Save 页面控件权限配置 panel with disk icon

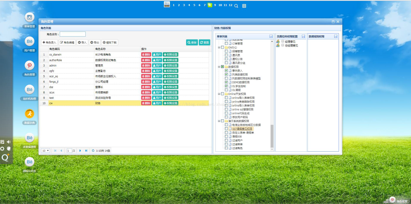(303, 36)
